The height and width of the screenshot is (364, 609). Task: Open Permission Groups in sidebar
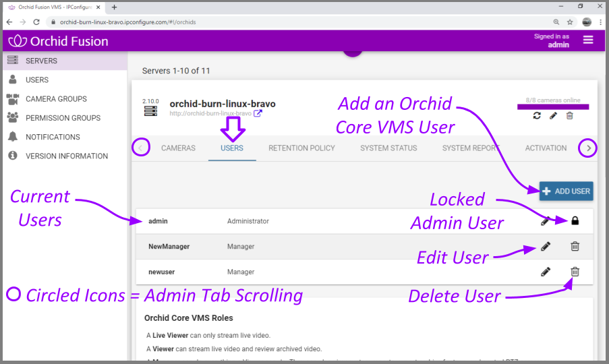tap(65, 117)
